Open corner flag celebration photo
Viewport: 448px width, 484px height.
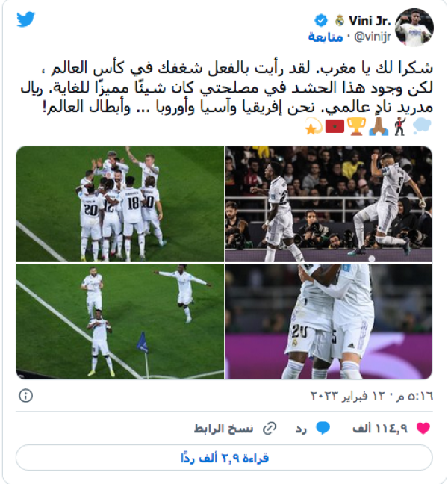pyautogui.click(x=120, y=322)
